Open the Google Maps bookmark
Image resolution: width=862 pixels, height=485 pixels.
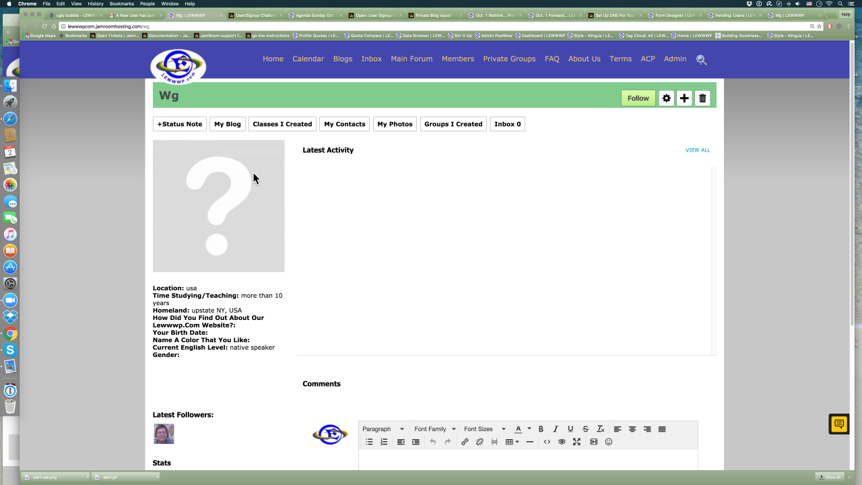tap(40, 36)
